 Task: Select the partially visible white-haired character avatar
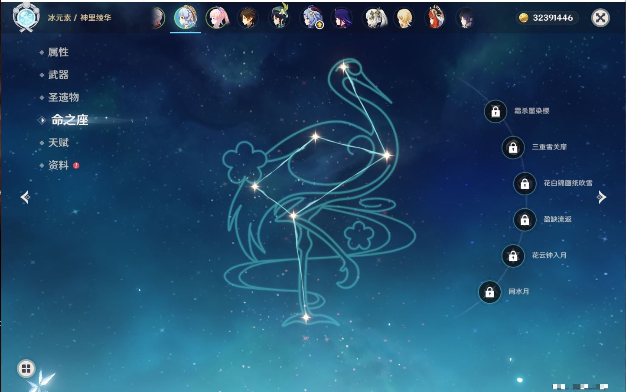159,18
